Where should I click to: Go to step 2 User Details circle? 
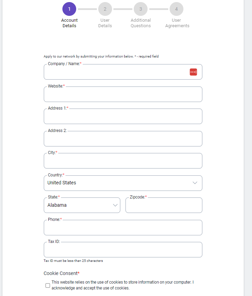coord(105,9)
